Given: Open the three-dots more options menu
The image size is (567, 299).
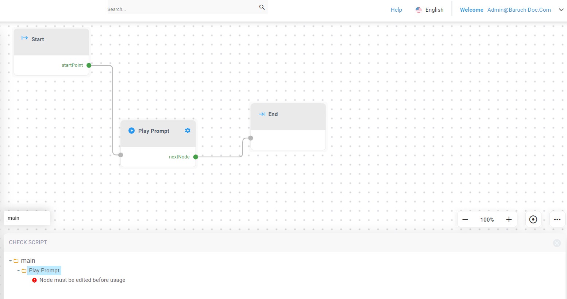Looking at the screenshot, I should click(557, 219).
